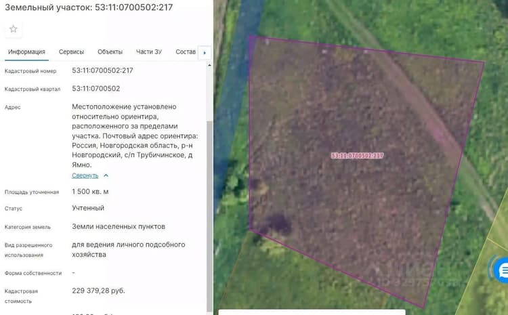Viewport: 508px width, 315px height.
Task: Open the Состав tab
Action: pos(186,52)
